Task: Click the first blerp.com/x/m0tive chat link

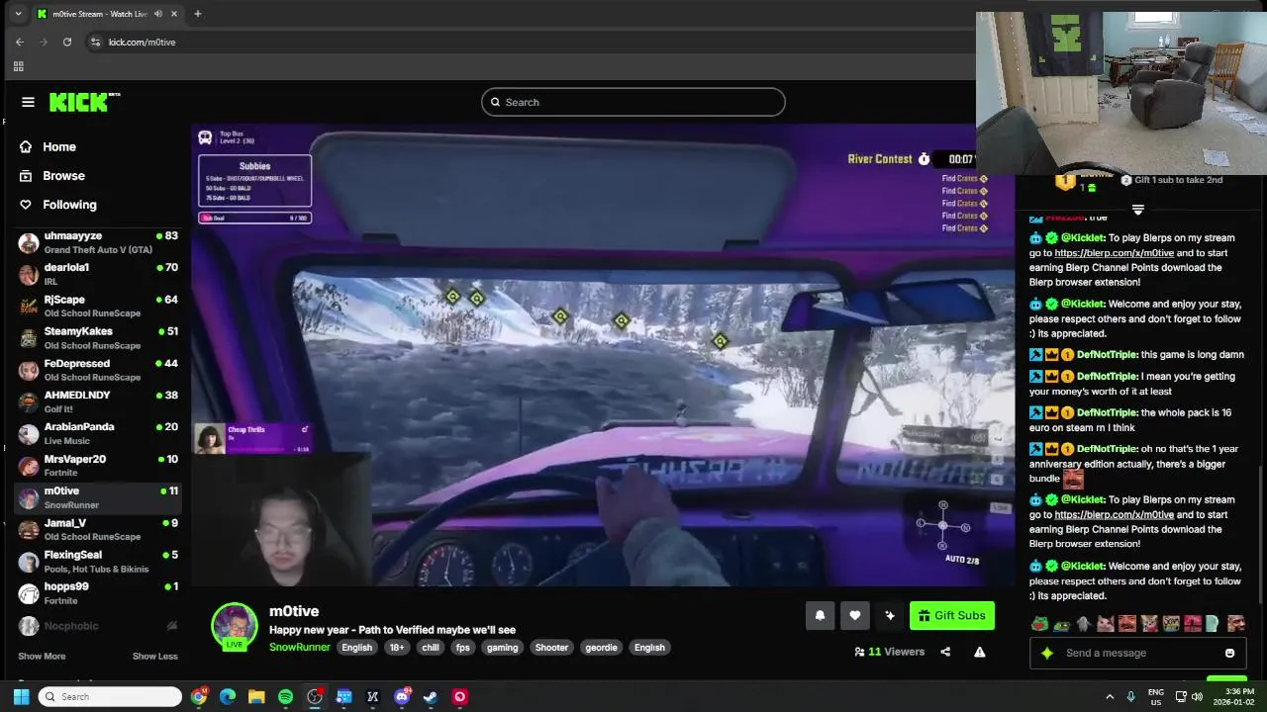Action: 1115,253
